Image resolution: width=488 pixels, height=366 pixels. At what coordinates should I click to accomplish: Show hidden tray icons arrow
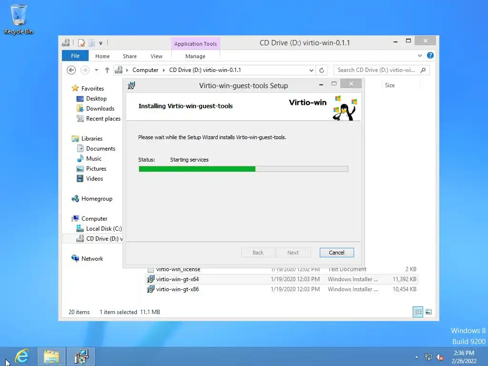(417, 357)
